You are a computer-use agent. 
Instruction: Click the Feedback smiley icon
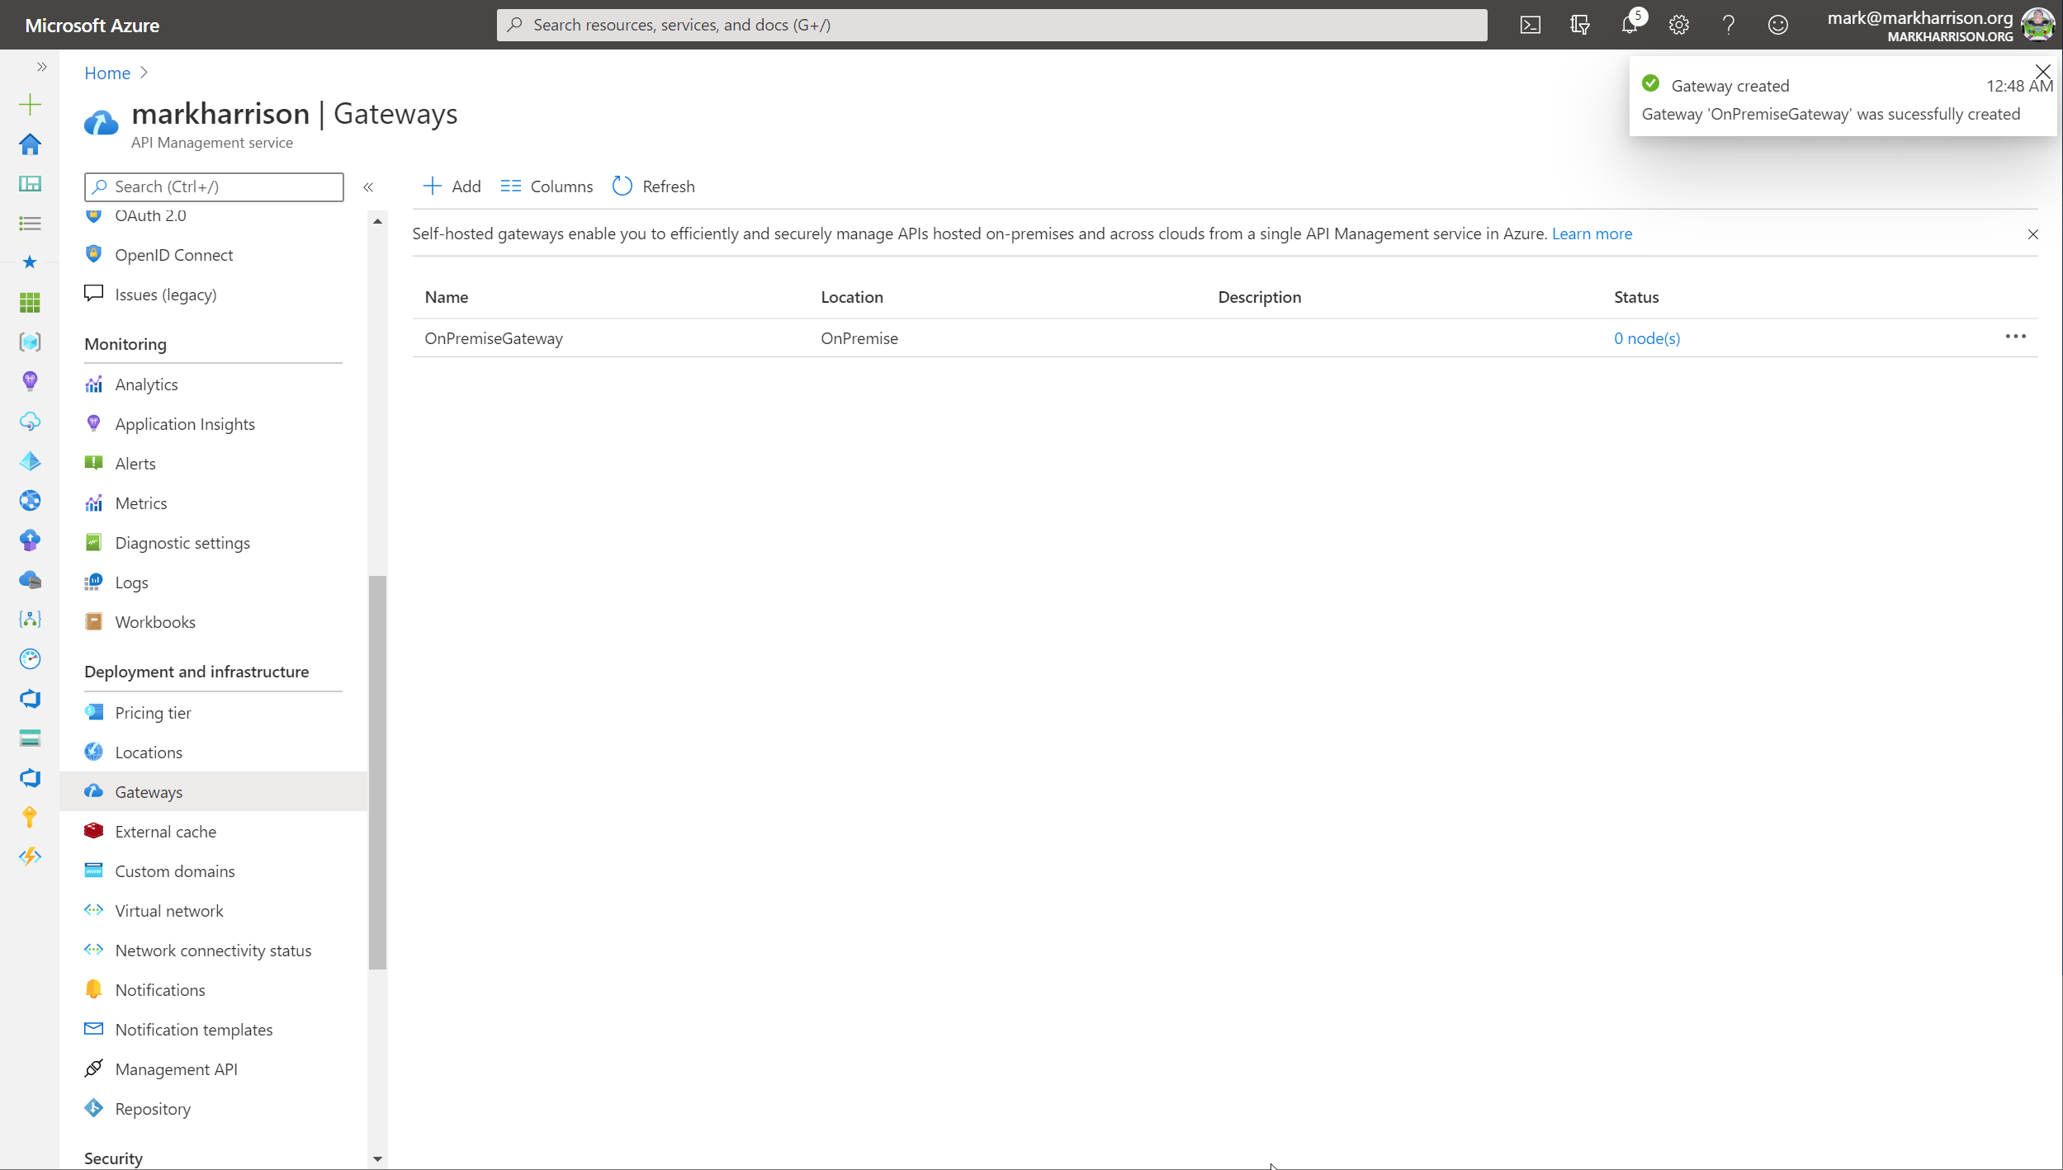click(1777, 25)
